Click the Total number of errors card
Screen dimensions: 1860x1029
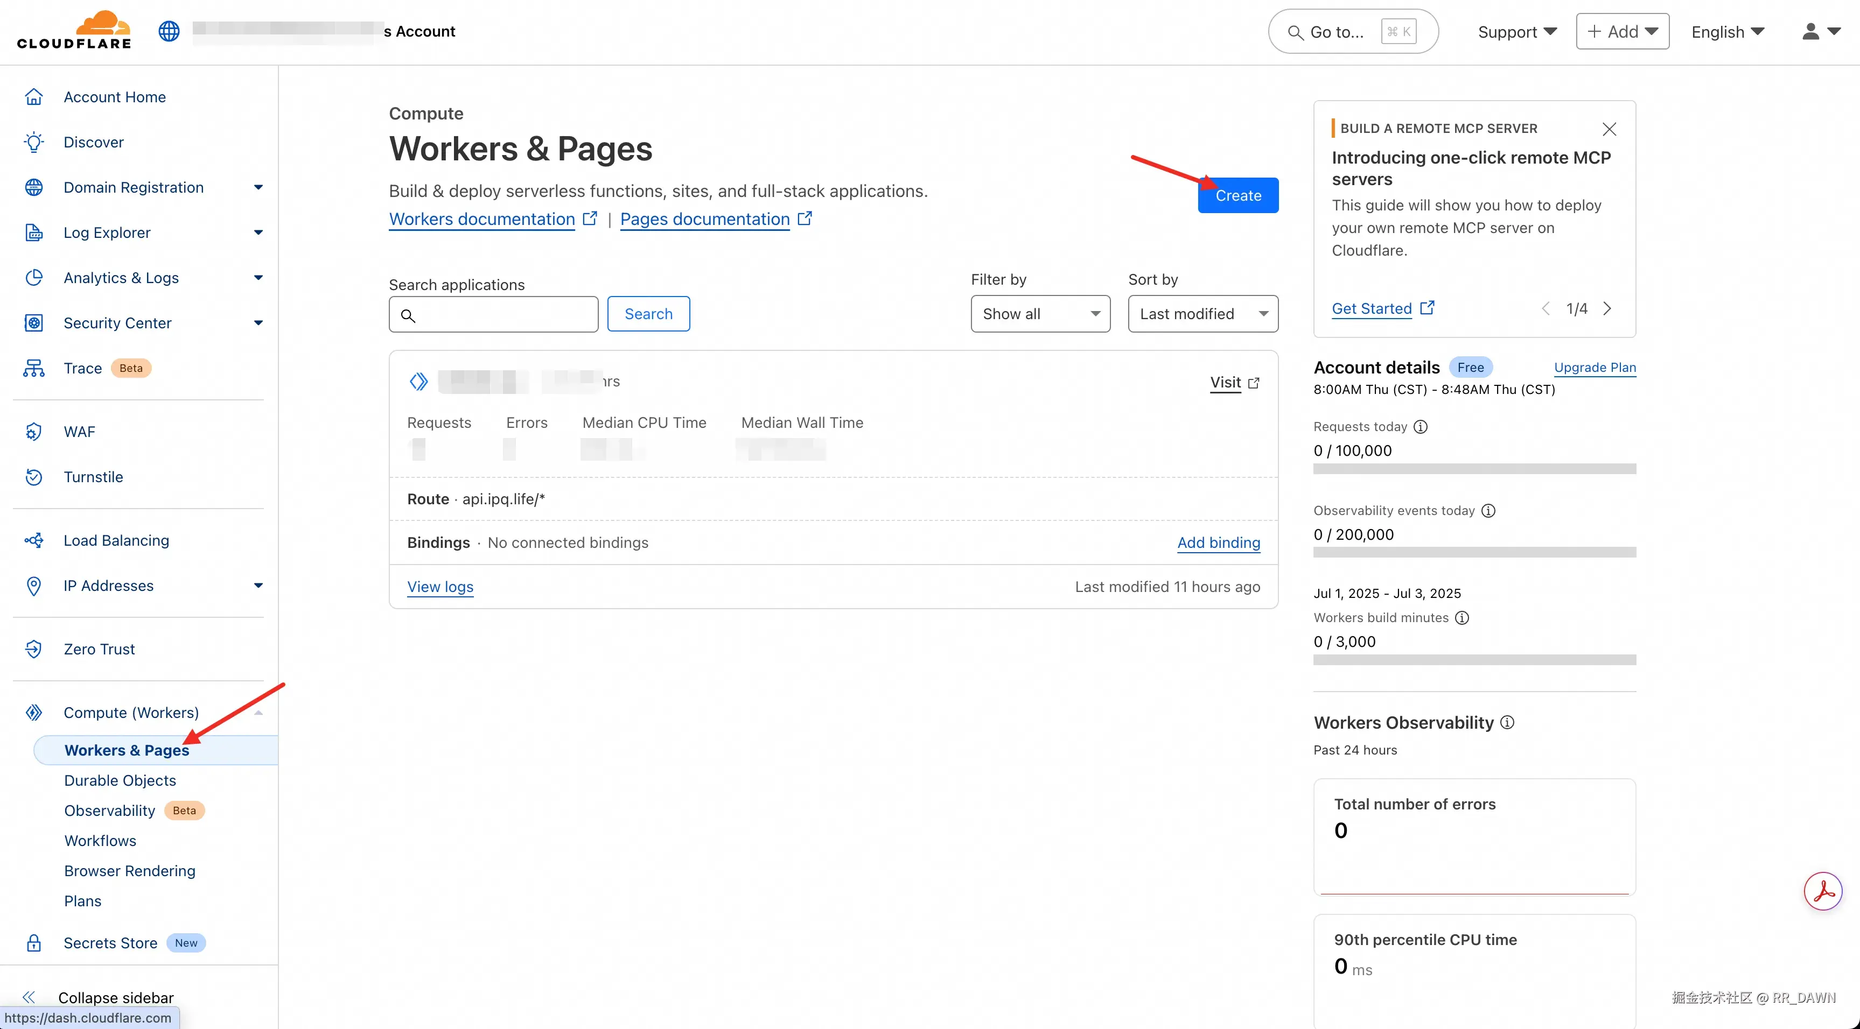(1474, 837)
